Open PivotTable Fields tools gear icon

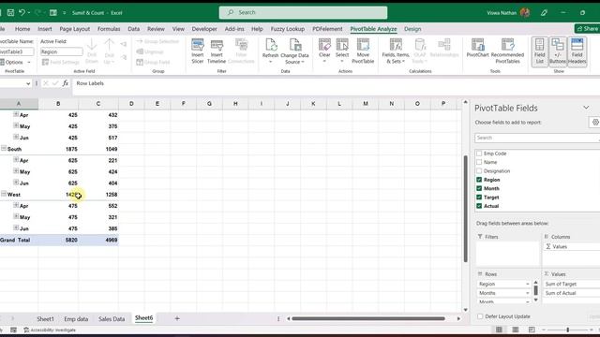click(595, 123)
